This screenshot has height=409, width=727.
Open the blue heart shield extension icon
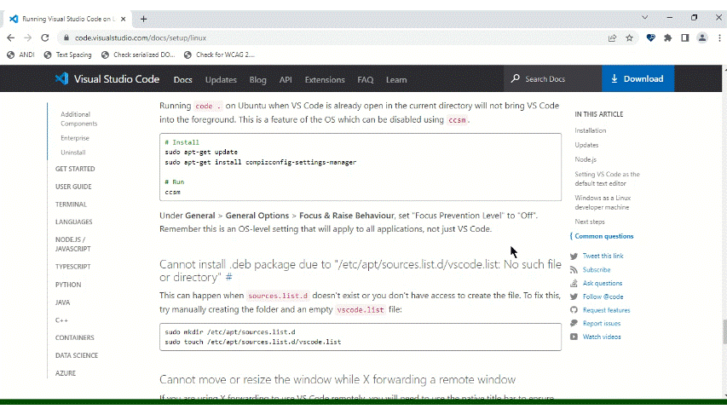coord(651,38)
